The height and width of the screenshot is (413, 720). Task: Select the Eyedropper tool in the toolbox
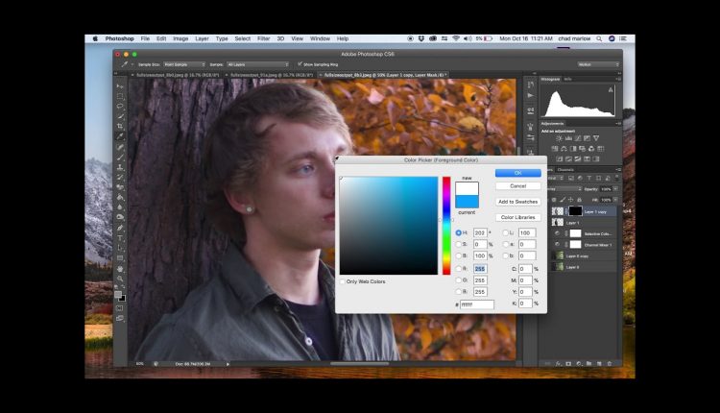[120, 136]
